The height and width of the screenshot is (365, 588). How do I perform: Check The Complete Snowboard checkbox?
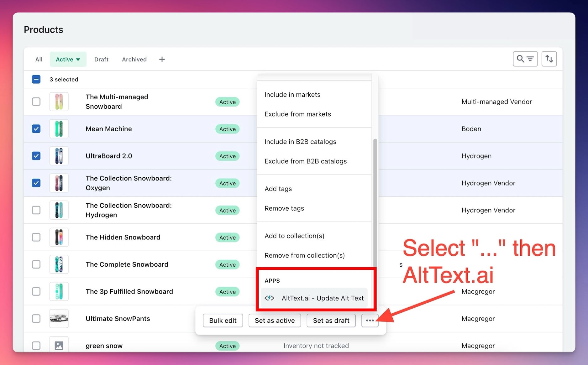[x=36, y=264]
